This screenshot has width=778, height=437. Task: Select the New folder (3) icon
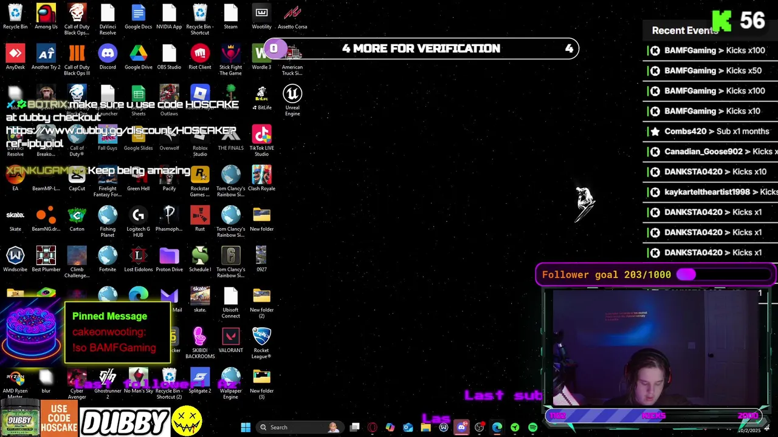(261, 384)
